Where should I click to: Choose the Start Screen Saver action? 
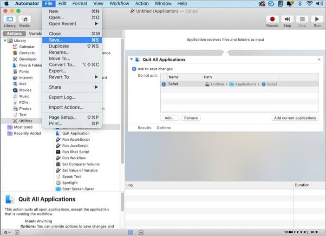pos(78,189)
